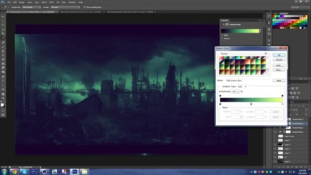Open the Stops Color dropdown arrow
Screen dimensions: 311x175
(242, 117)
